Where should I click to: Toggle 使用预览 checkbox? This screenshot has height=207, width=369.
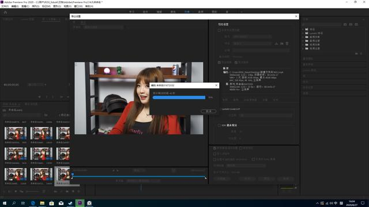click(x=240, y=148)
